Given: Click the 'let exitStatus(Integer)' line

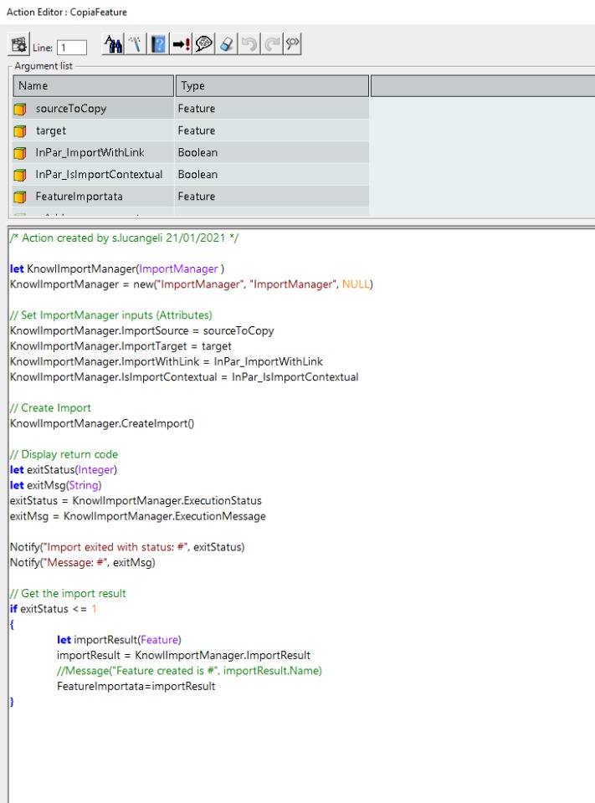Looking at the screenshot, I should click(64, 469).
